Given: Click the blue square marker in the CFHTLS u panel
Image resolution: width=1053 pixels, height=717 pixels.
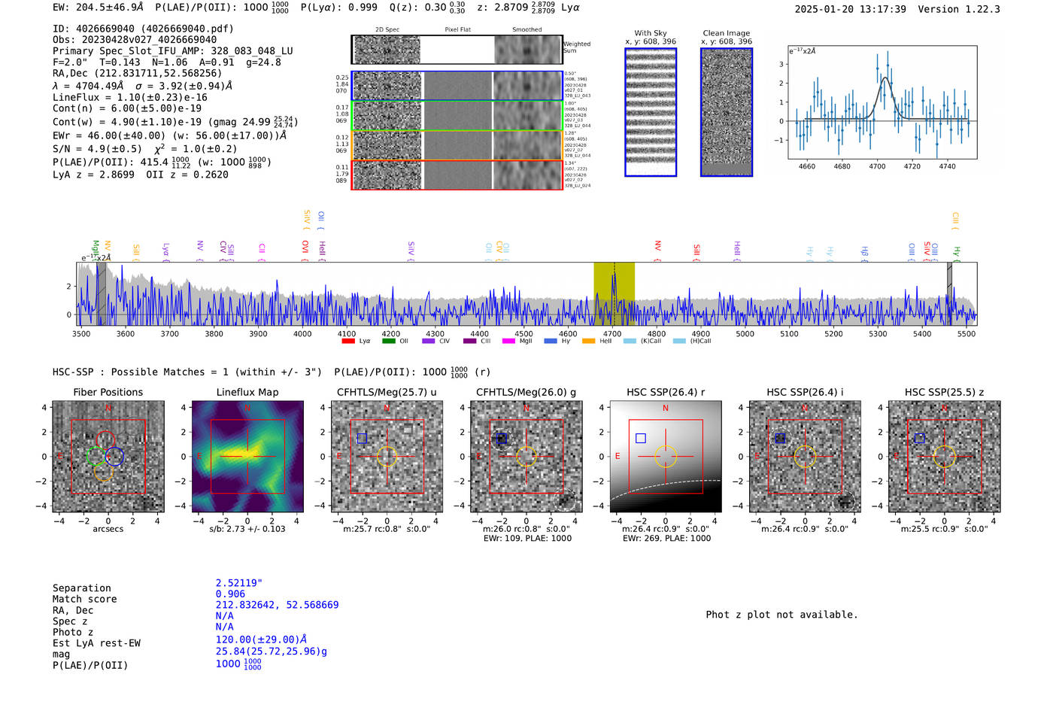Looking at the screenshot, I should coord(362,438).
